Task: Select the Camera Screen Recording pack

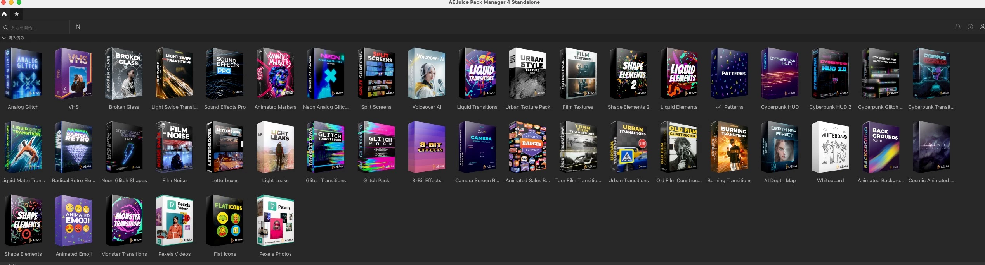Action: coord(477,147)
